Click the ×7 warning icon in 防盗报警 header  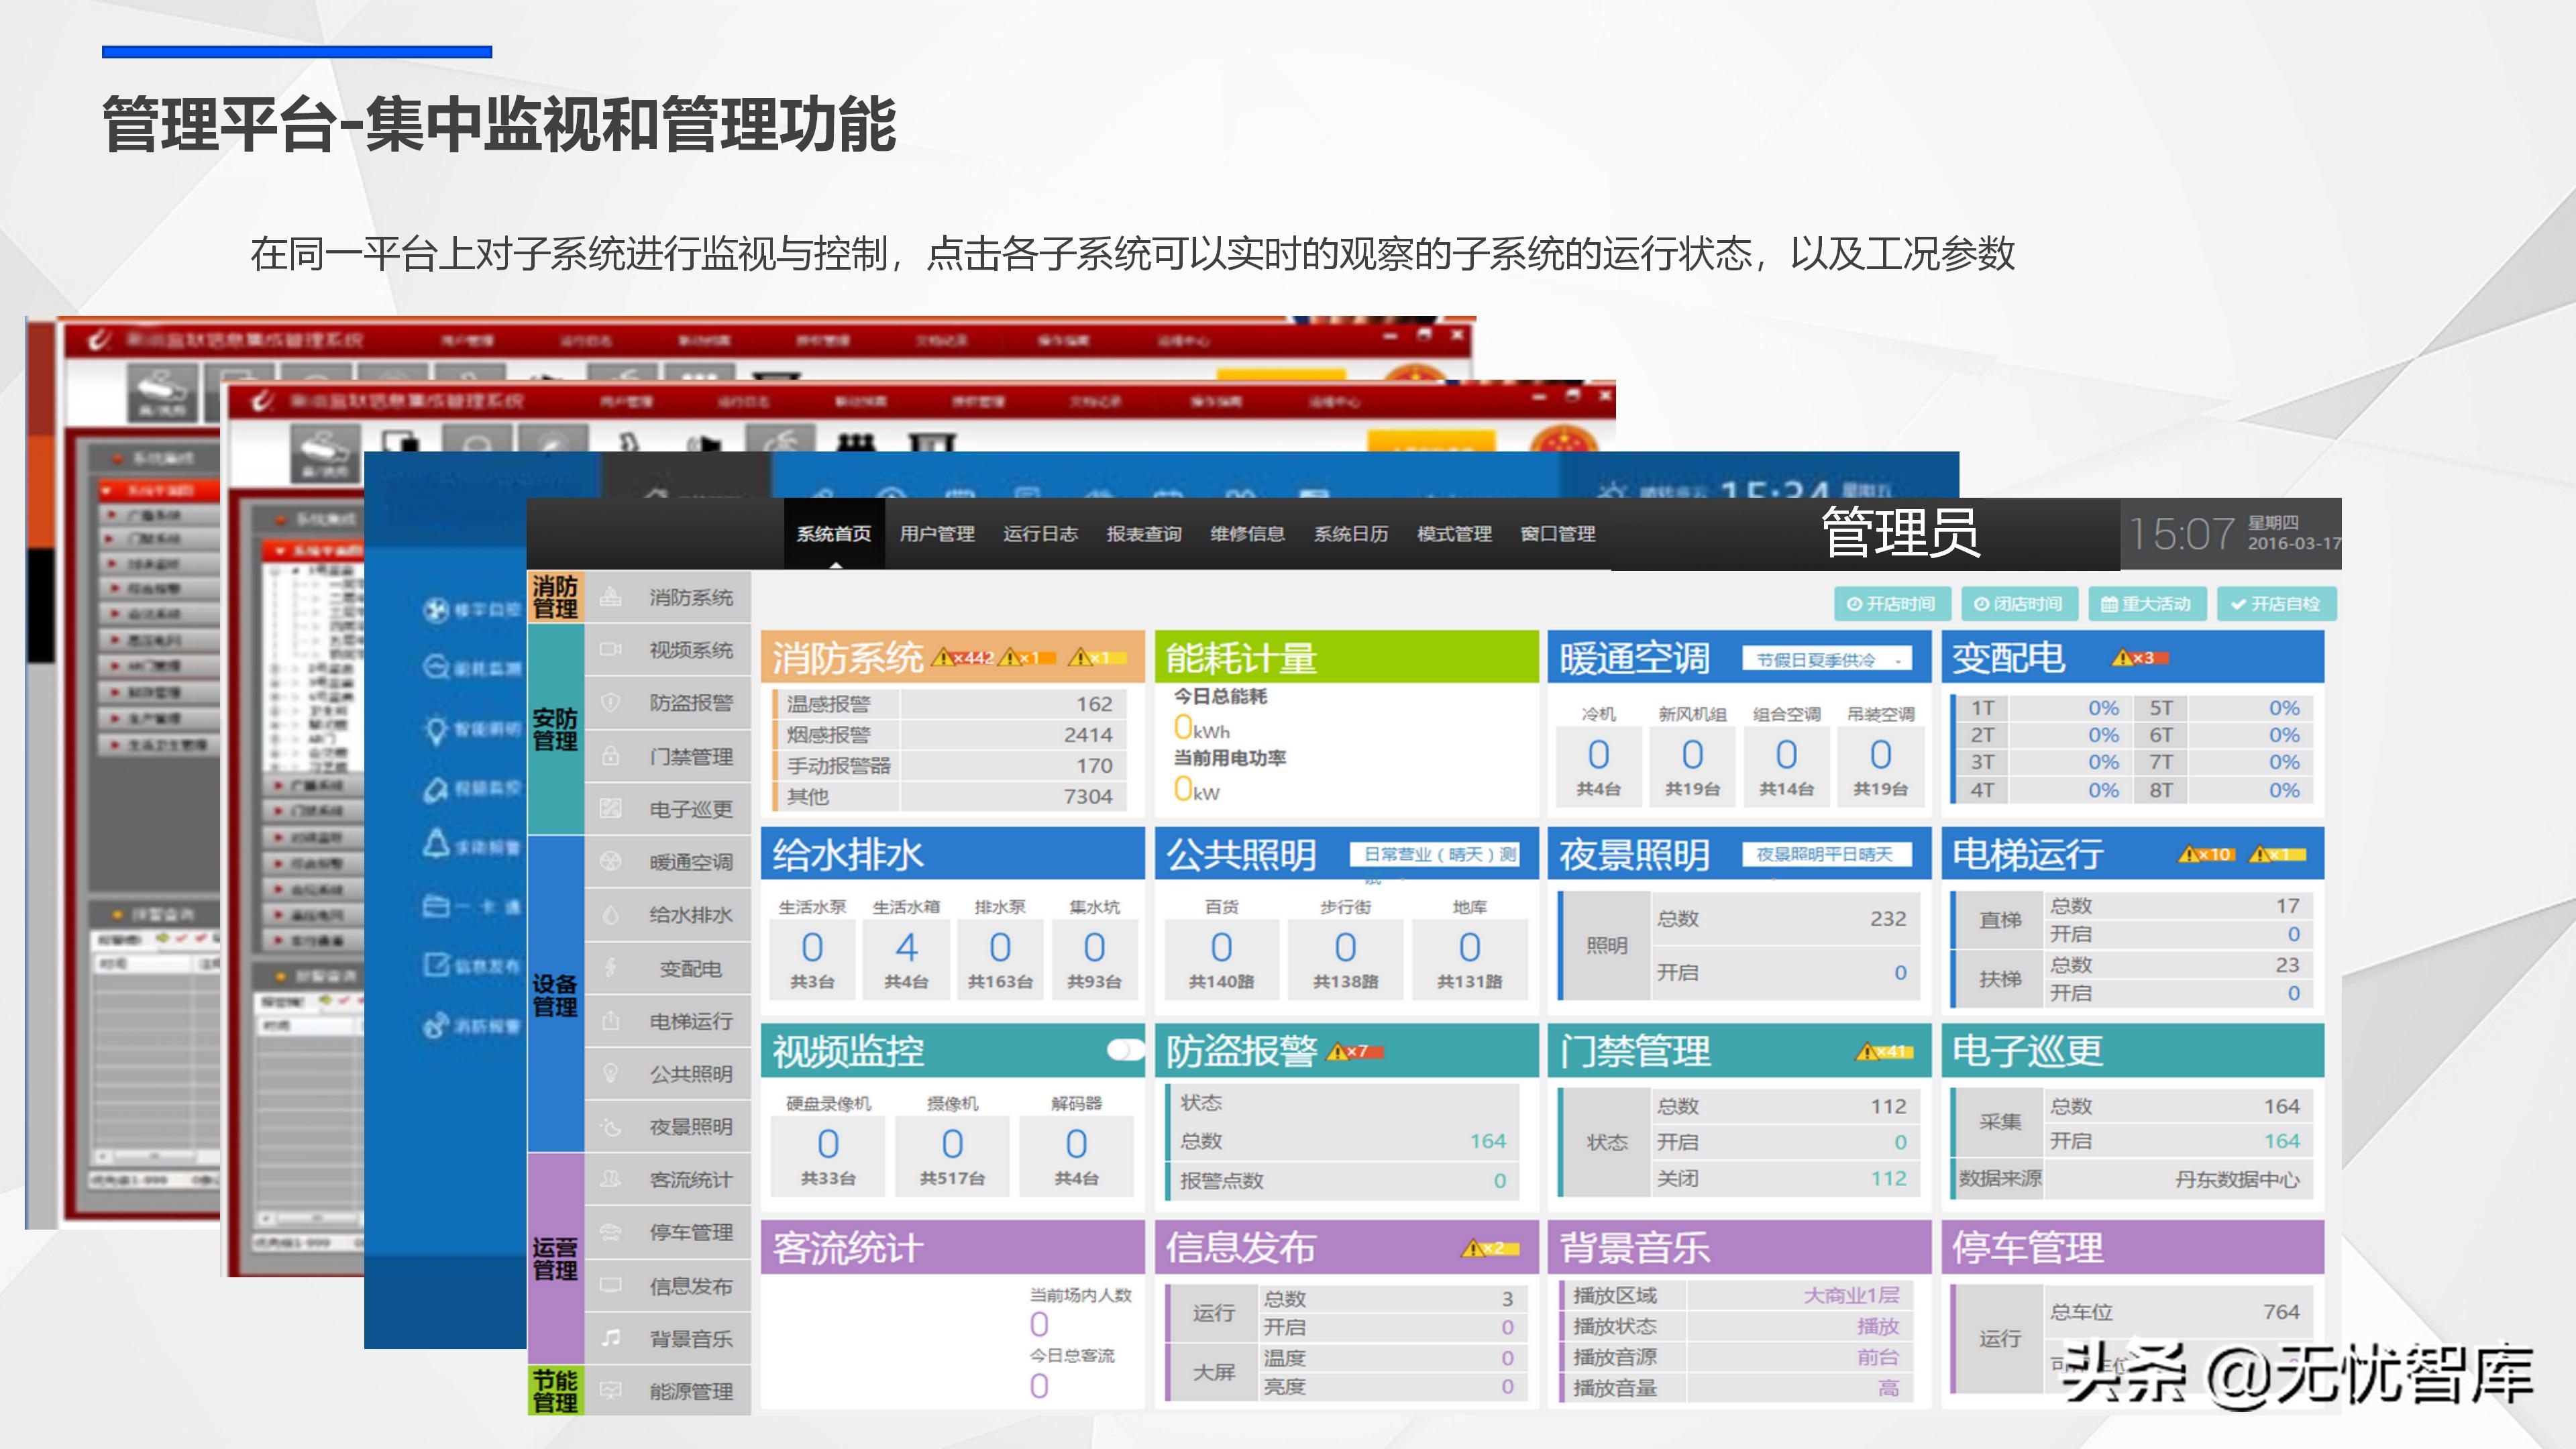coord(1354,1052)
